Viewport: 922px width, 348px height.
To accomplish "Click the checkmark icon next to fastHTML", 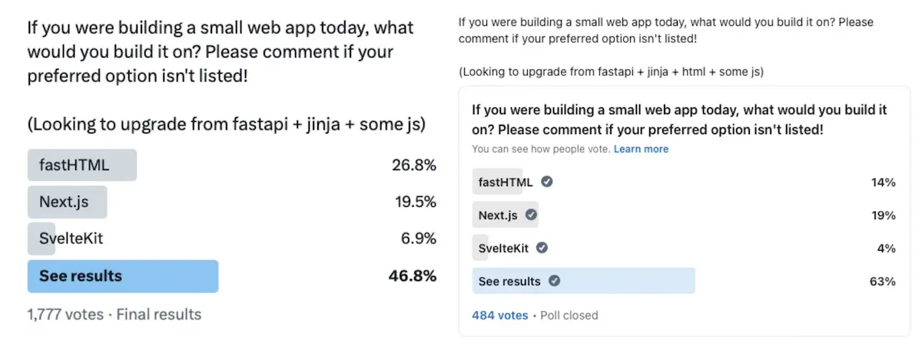I will coord(547,182).
